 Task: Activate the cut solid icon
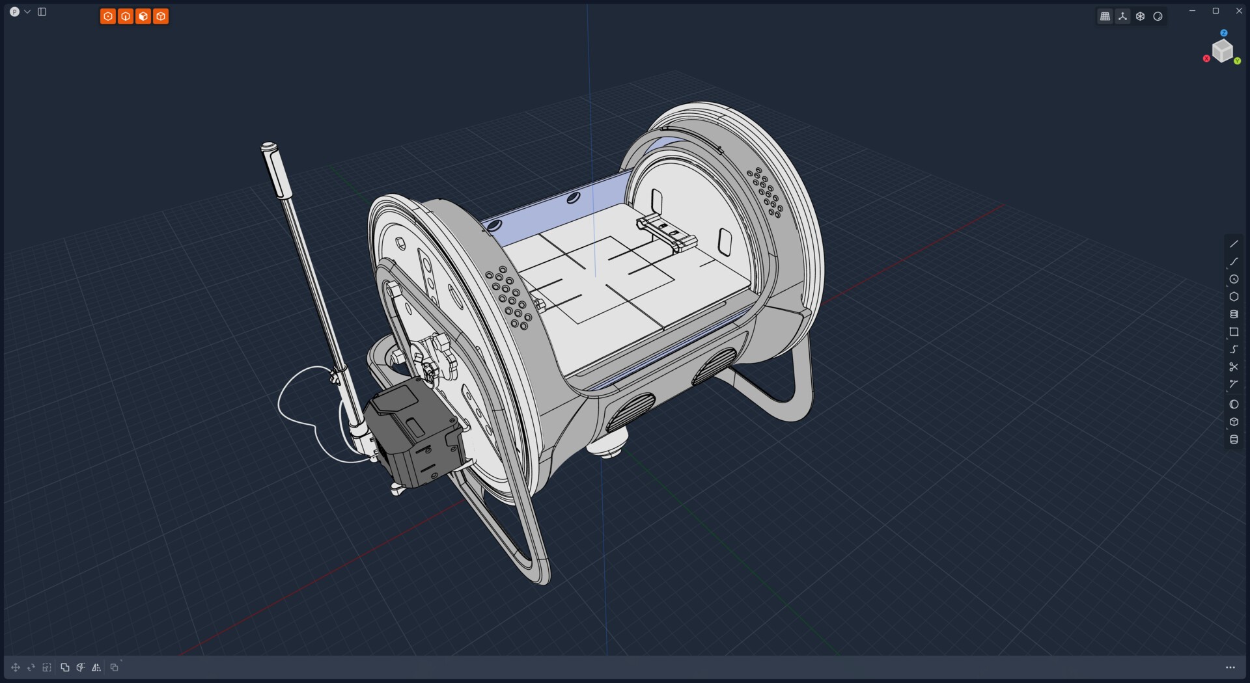(x=81, y=667)
